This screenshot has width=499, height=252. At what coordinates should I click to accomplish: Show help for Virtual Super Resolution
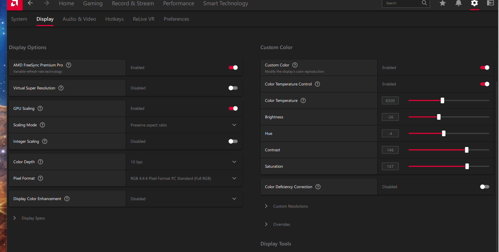(x=61, y=88)
